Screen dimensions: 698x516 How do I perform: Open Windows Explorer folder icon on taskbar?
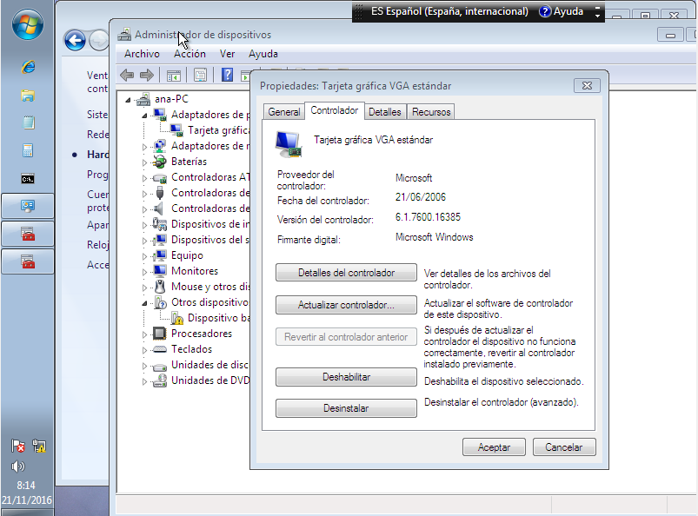pyautogui.click(x=28, y=96)
